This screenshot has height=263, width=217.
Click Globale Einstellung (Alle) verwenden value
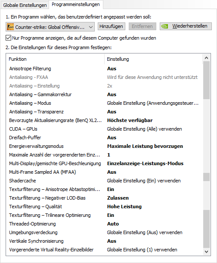(144, 129)
